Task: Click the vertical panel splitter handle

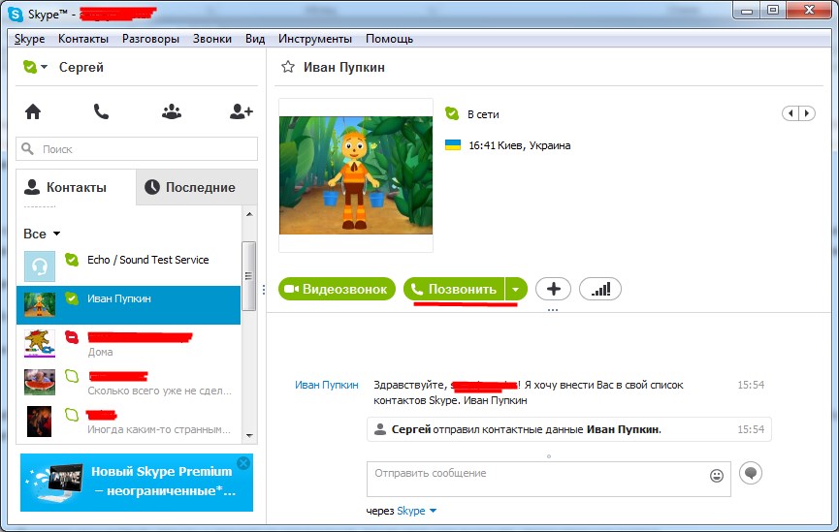Action: (x=263, y=290)
